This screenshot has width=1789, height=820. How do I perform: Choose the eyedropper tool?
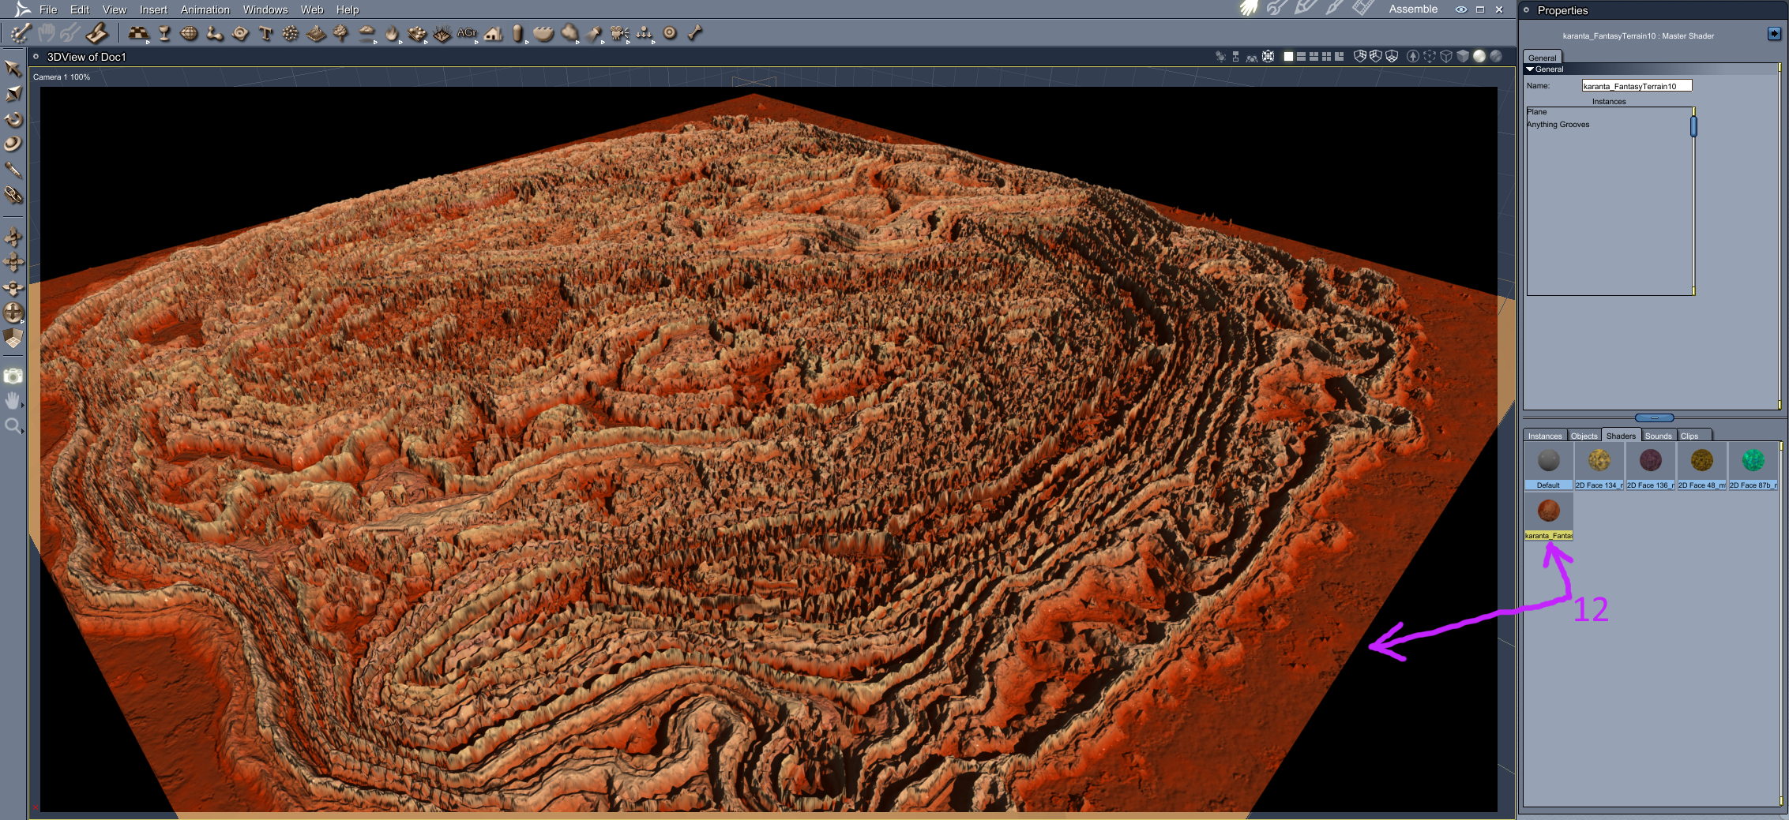coord(13,170)
